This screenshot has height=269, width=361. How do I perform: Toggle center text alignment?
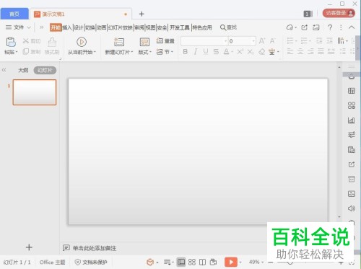(x=300, y=51)
